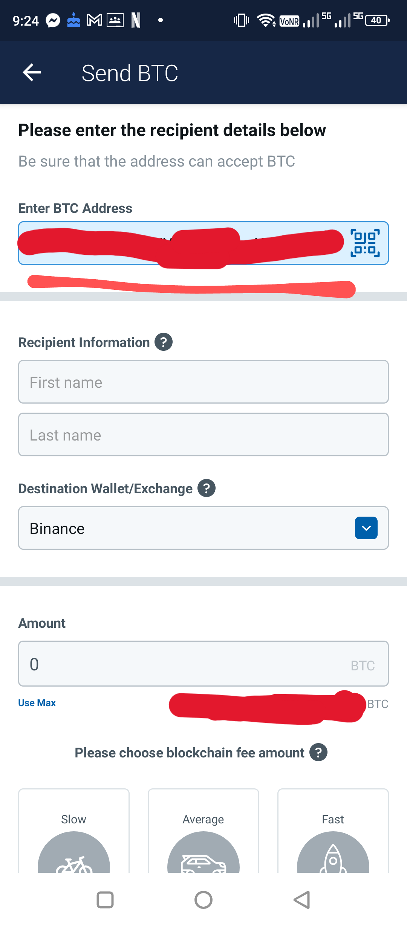Open Messenger notification in status bar

point(53,20)
